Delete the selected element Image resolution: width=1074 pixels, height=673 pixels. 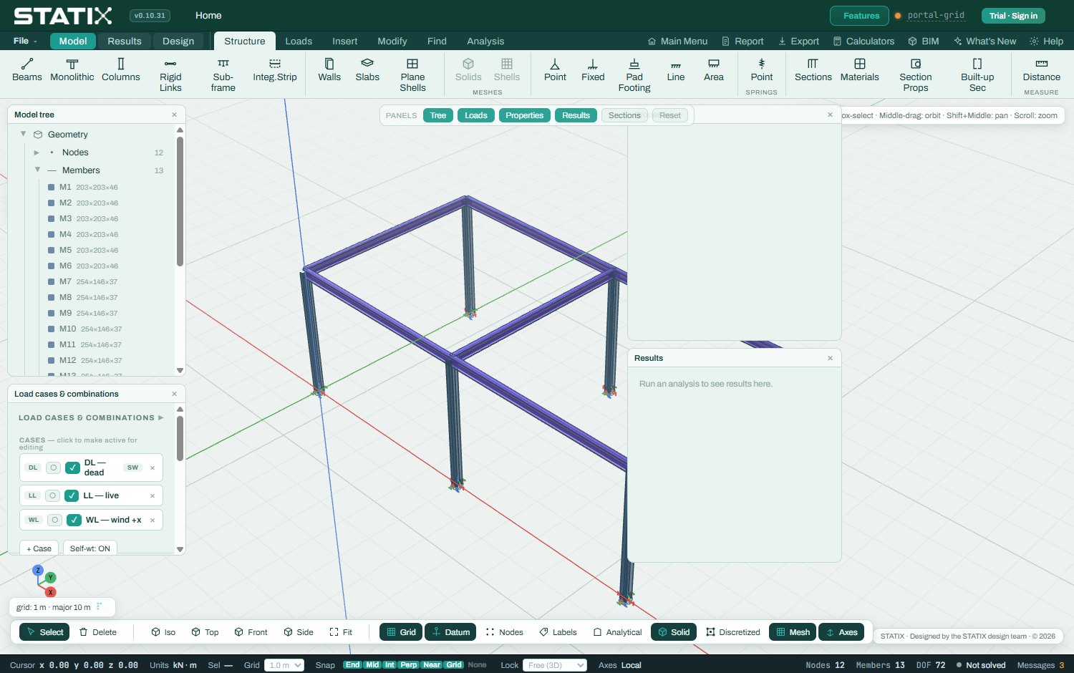(98, 632)
